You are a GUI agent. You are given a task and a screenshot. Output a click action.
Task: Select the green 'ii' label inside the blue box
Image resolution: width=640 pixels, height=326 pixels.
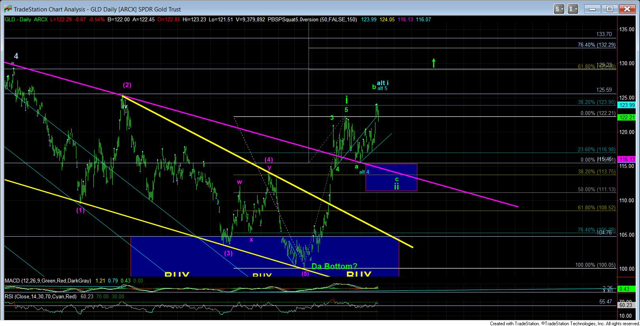396,186
